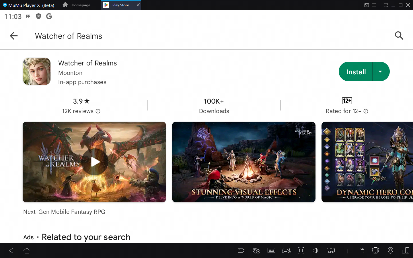Open the MuMu hamburger menu
The height and width of the screenshot is (258, 413).
374,5
